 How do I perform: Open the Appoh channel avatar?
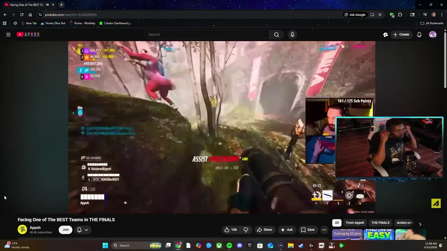click(x=22, y=229)
